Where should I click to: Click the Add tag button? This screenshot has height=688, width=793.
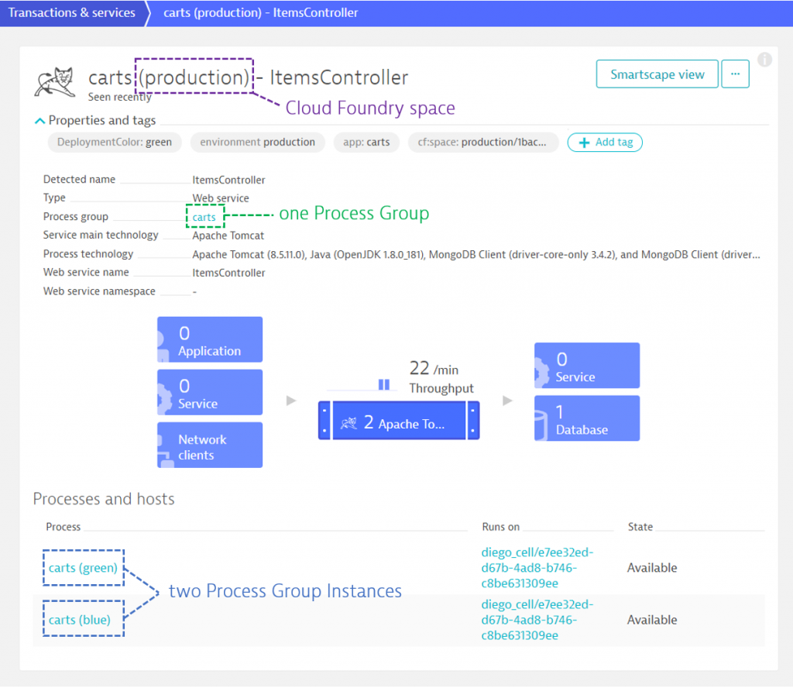point(605,143)
